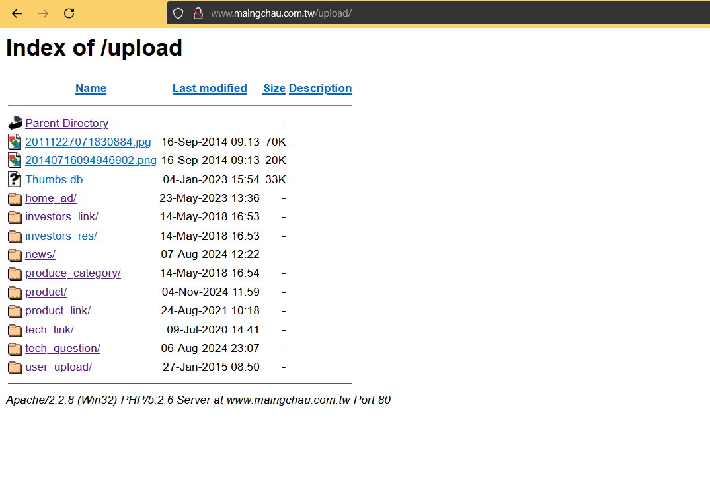Click the folder icon beside investors_link/
The width and height of the screenshot is (710, 481).
pyautogui.click(x=15, y=217)
